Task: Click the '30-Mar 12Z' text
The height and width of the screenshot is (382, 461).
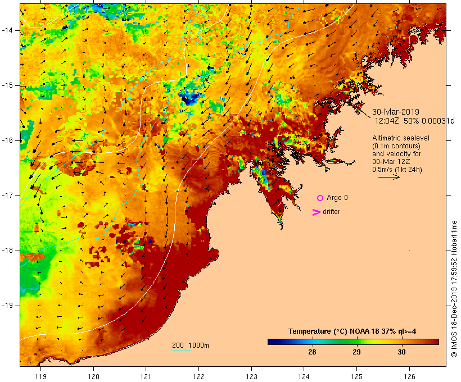Action: pos(391,162)
